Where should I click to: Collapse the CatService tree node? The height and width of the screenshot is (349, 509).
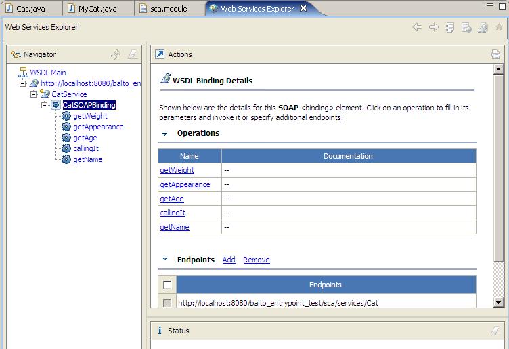point(33,94)
